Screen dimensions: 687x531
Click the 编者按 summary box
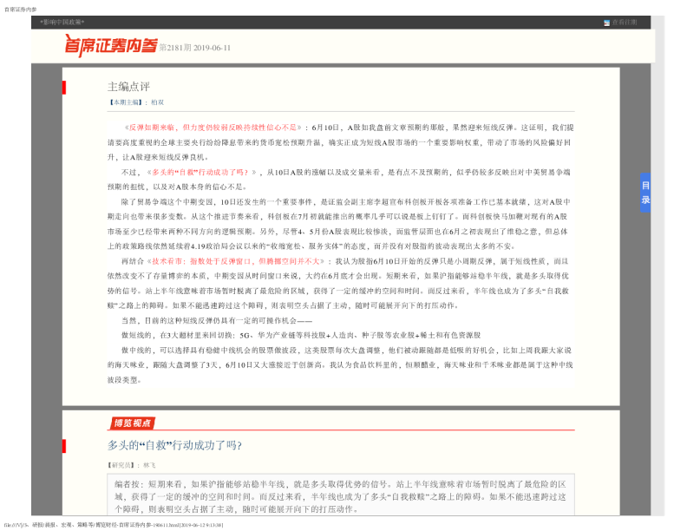[341, 495]
